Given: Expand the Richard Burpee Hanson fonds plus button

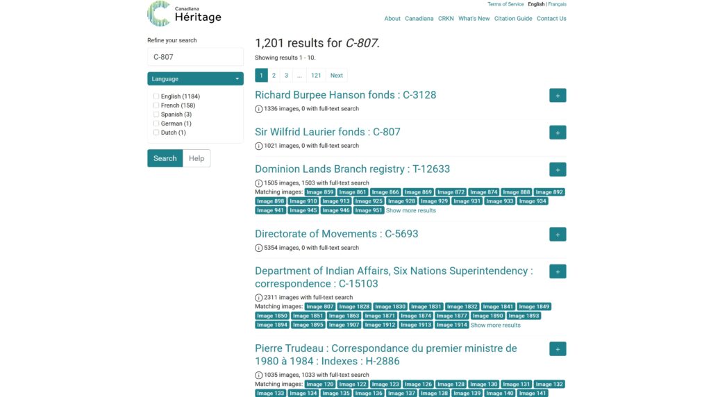Looking at the screenshot, I should click(558, 96).
